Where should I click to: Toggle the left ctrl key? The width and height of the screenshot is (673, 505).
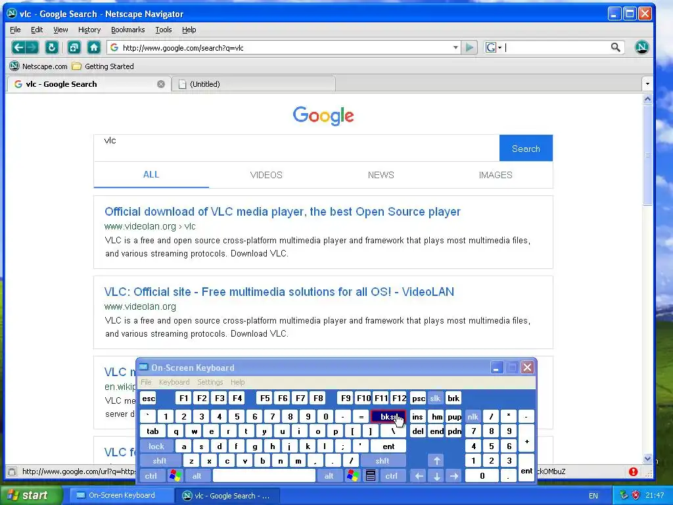(x=151, y=476)
